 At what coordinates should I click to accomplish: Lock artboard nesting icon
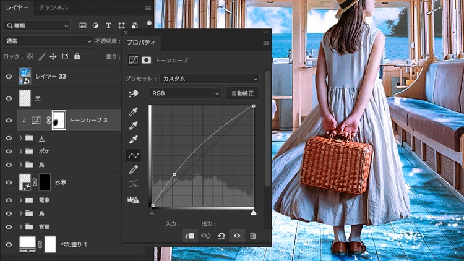tap(65, 56)
